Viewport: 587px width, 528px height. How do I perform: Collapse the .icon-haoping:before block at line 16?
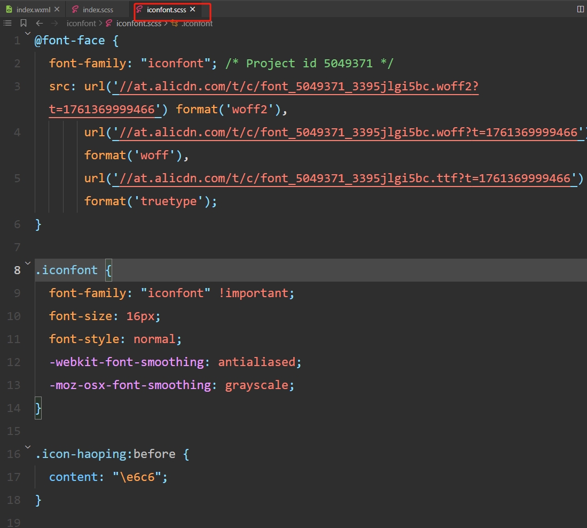(28, 450)
